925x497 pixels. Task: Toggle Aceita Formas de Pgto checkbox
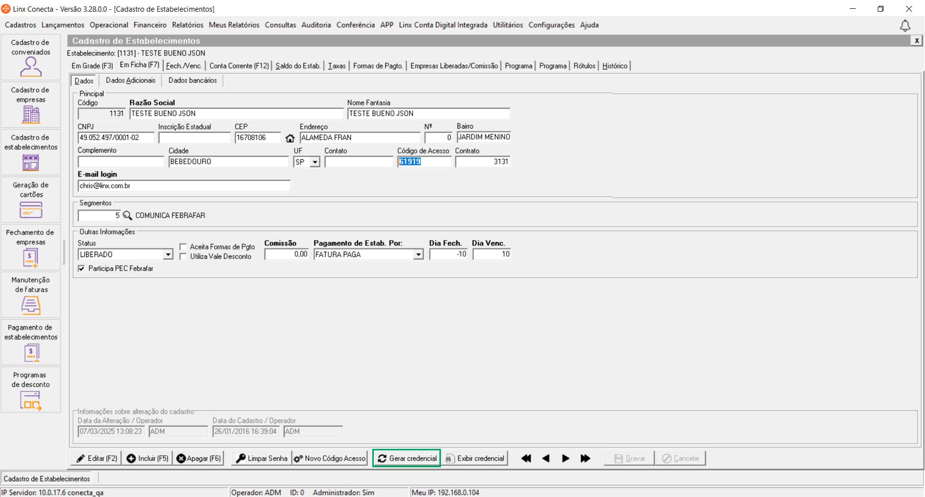click(x=183, y=247)
